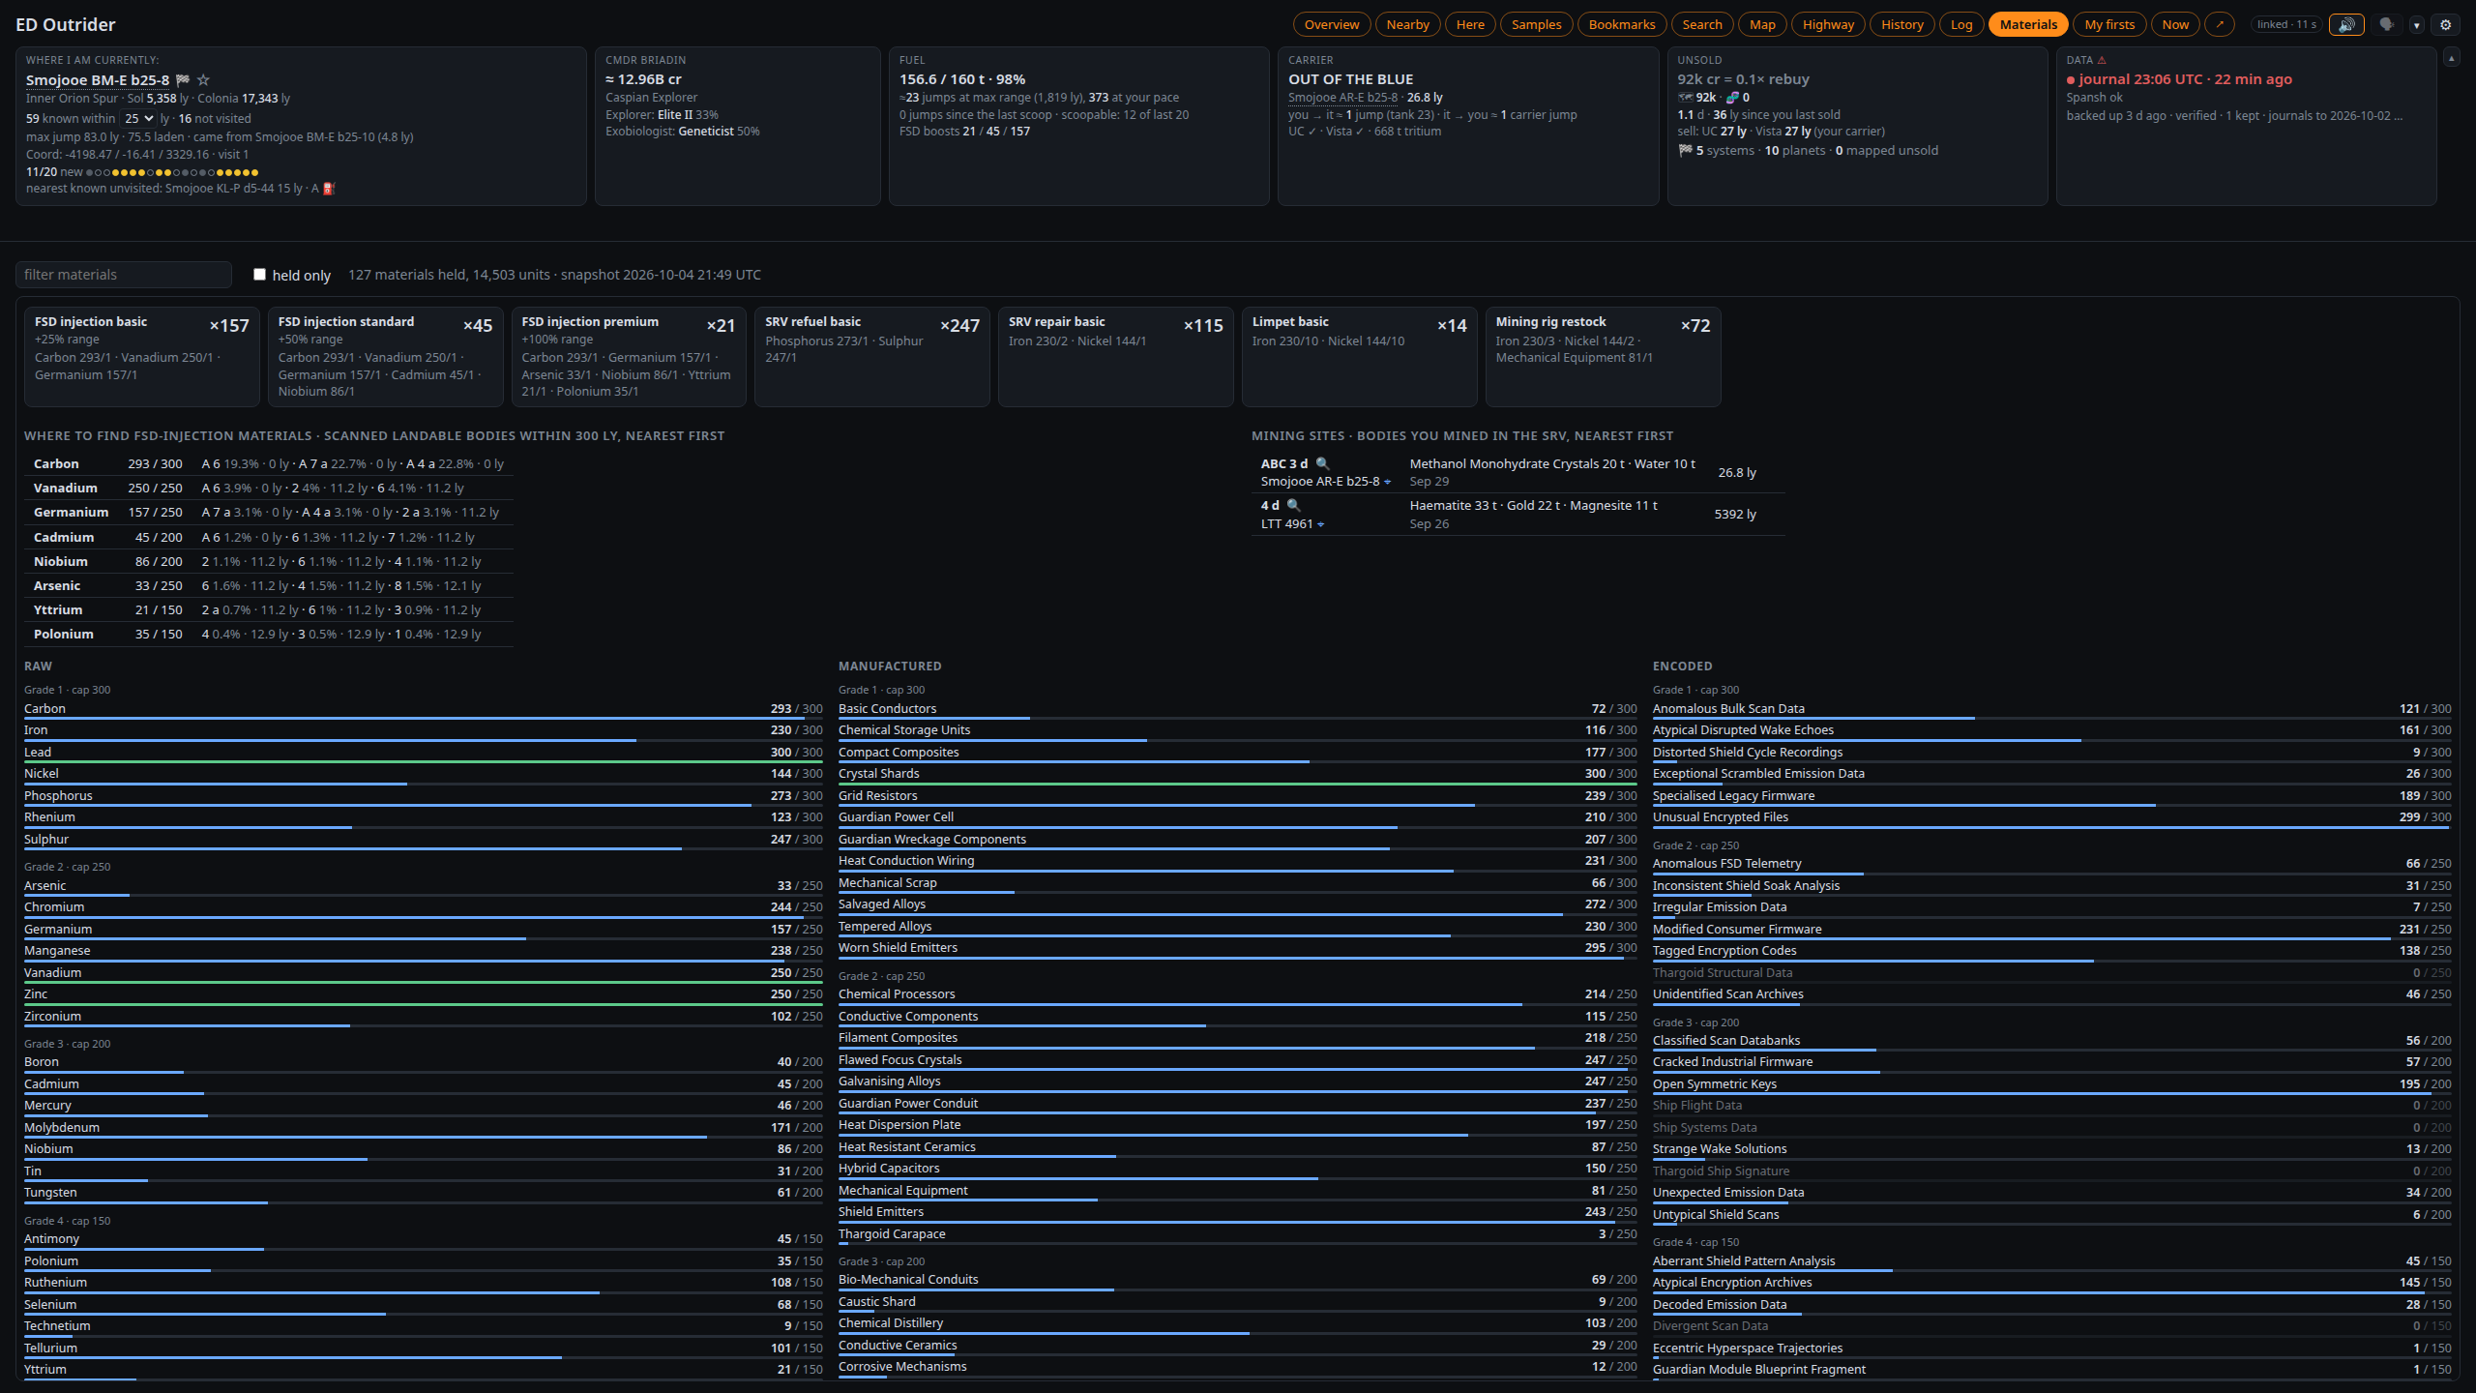The width and height of the screenshot is (2476, 1393).
Task: Click the flag icon before 5 systems
Action: tap(1686, 151)
